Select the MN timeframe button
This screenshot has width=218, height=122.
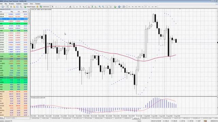coord(156,7)
